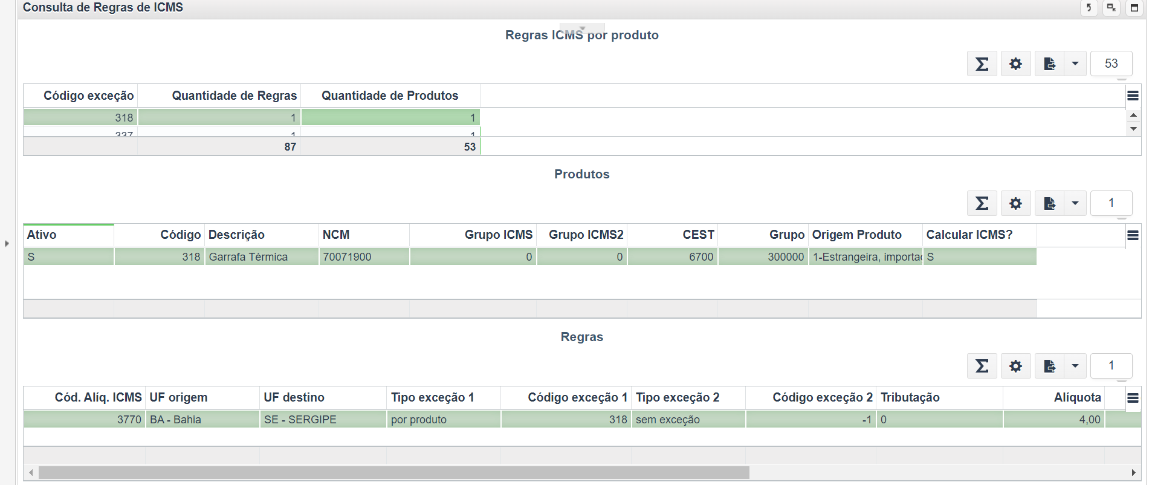Click the scroll down arrow of the first grid
Screen dimensions: 1152x485
coord(1134,128)
